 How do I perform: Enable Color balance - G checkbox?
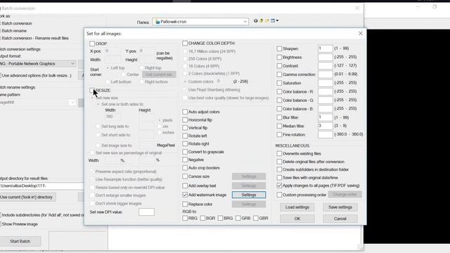[279, 100]
